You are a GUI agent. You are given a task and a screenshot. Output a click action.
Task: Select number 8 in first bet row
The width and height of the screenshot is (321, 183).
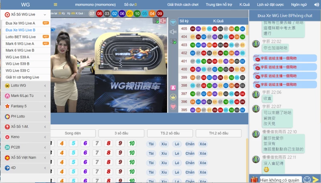coord(108,144)
